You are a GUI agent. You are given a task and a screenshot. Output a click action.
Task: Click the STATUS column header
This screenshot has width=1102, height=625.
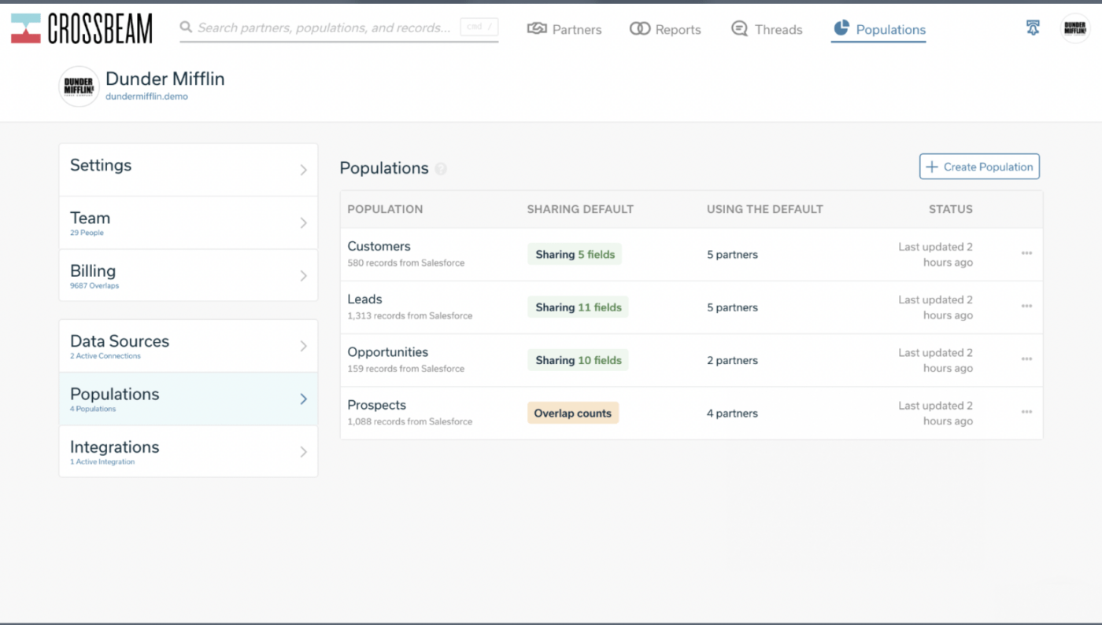(x=951, y=209)
